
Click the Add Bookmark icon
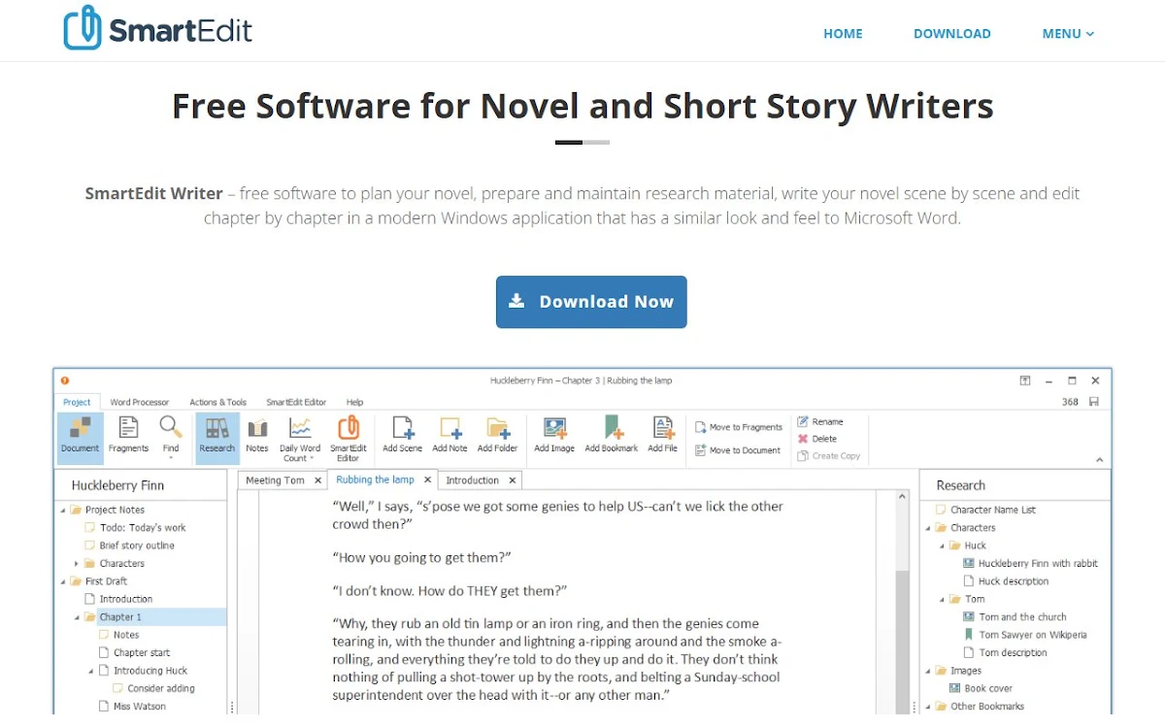[x=612, y=434]
